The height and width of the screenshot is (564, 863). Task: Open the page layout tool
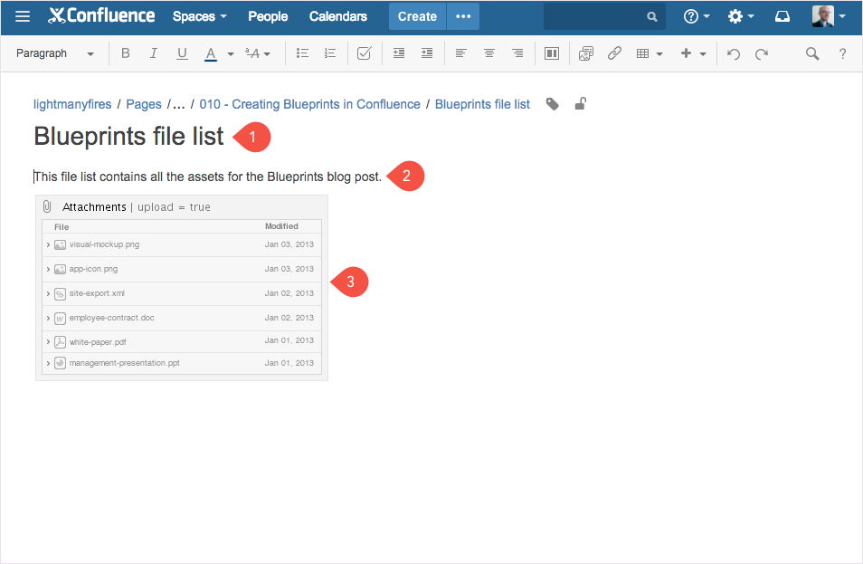[x=552, y=53]
